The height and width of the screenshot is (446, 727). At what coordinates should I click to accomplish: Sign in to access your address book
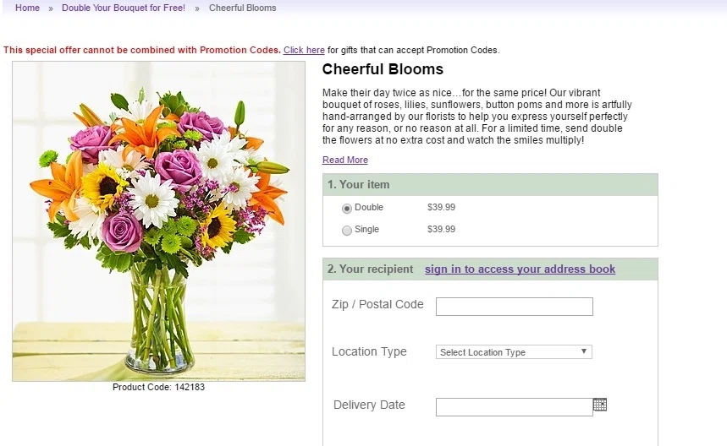(520, 269)
